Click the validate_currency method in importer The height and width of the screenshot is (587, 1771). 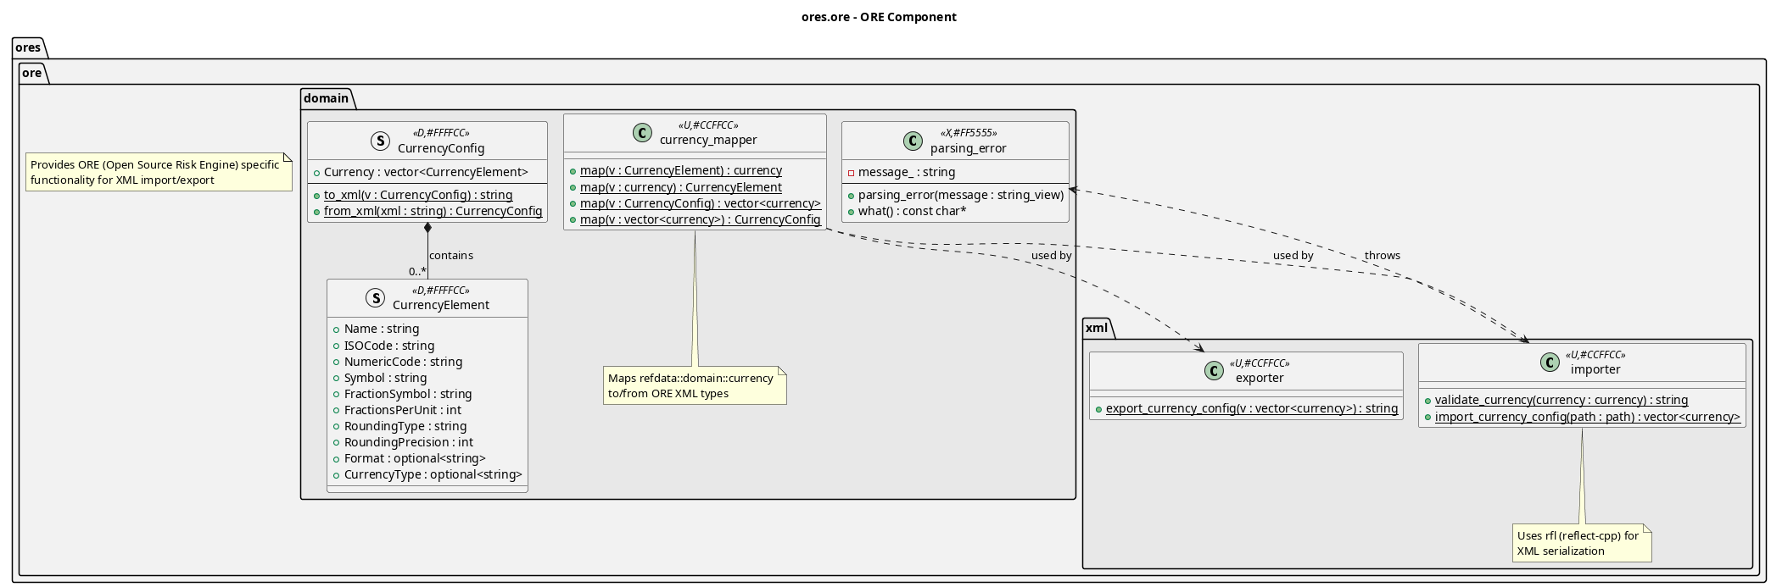[1561, 400]
